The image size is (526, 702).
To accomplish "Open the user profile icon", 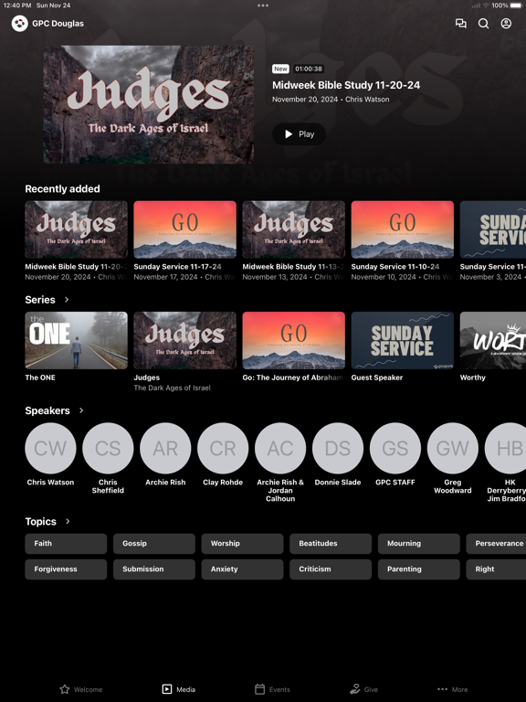I will 506,23.
